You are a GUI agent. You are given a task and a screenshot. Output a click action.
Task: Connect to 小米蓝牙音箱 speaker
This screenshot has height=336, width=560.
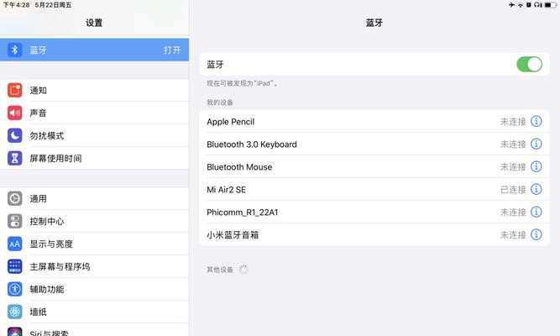[374, 234]
